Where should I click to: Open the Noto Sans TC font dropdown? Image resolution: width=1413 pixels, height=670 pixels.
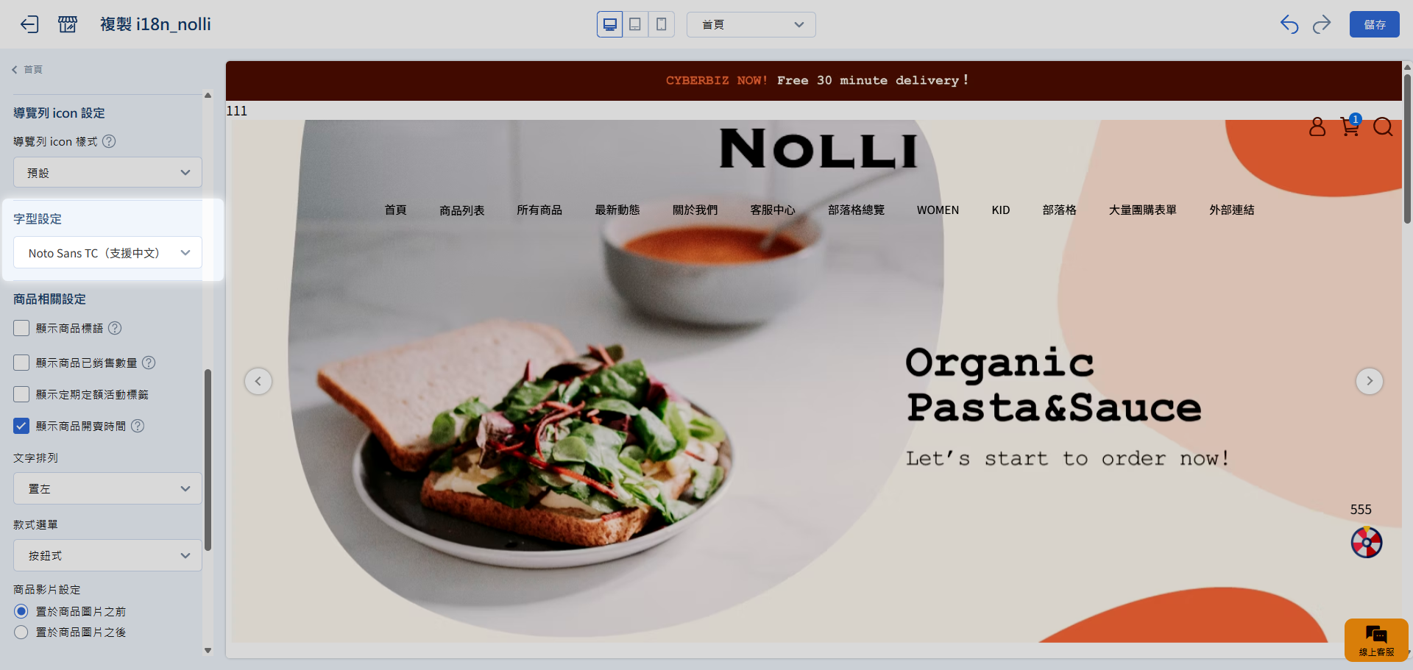coord(107,252)
